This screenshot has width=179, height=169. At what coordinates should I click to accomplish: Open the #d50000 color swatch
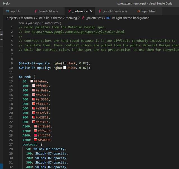click(36, 140)
